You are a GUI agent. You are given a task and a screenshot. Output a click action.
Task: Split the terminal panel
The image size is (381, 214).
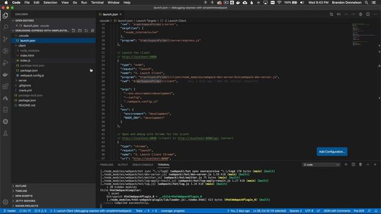tap(353, 165)
